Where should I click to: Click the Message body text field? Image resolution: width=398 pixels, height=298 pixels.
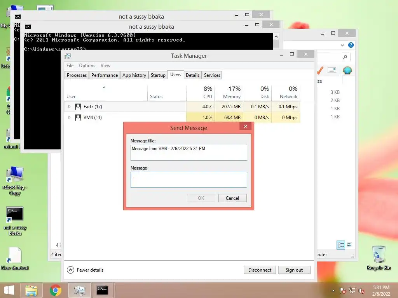pyautogui.click(x=189, y=180)
